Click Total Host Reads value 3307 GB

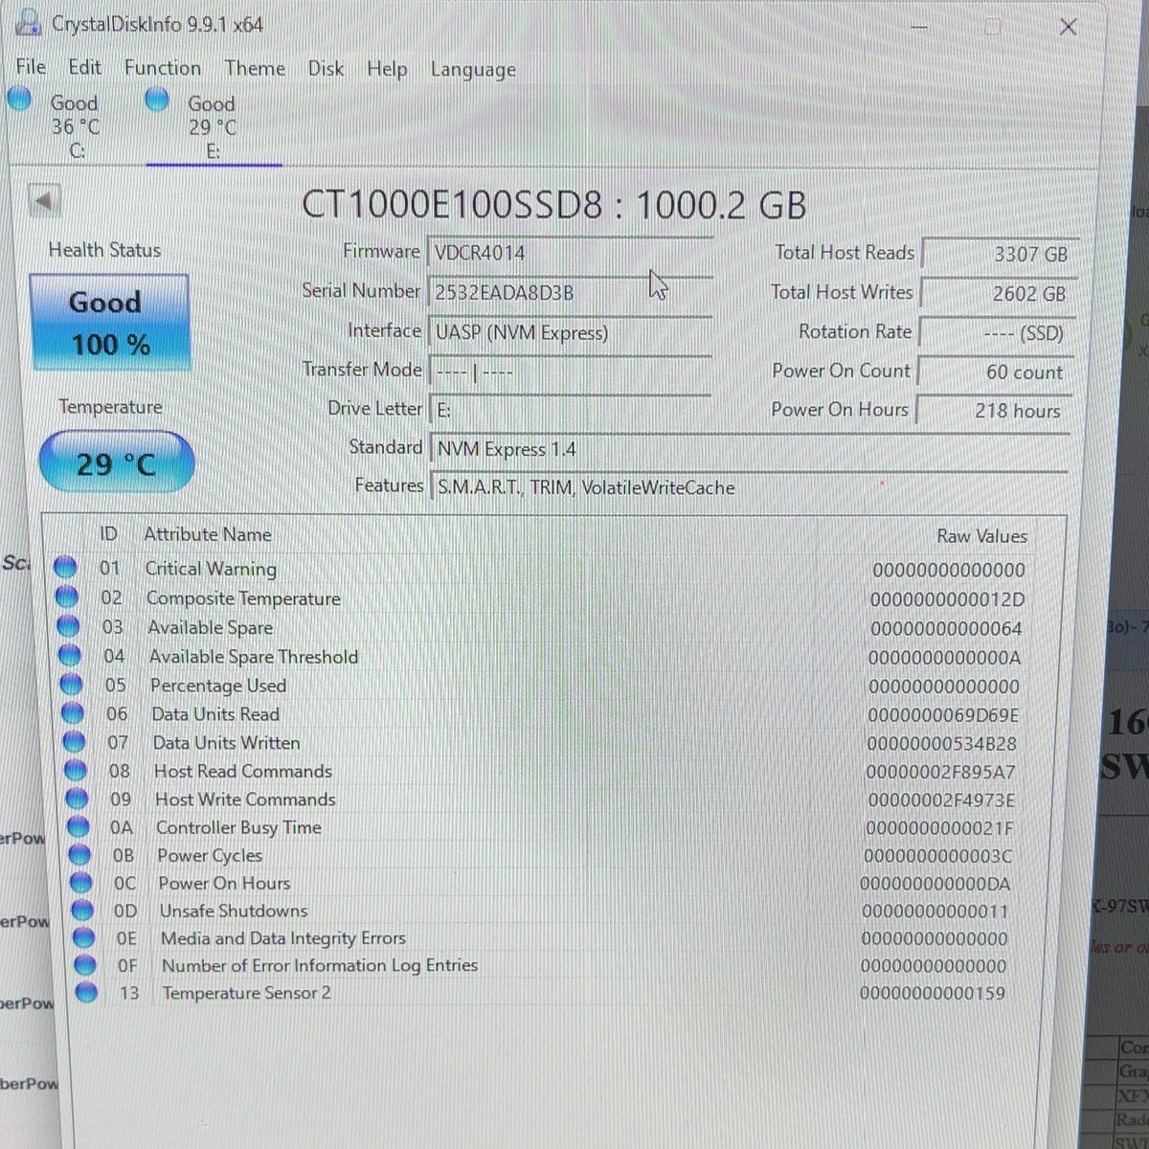point(1000,255)
